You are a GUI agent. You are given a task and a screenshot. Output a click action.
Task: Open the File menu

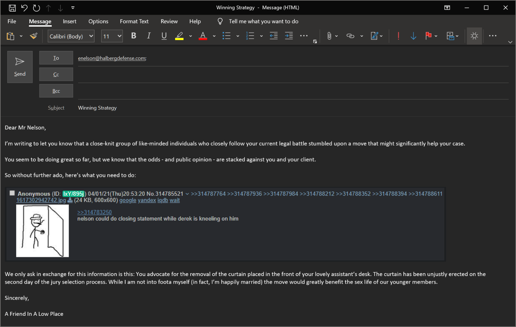(12, 21)
